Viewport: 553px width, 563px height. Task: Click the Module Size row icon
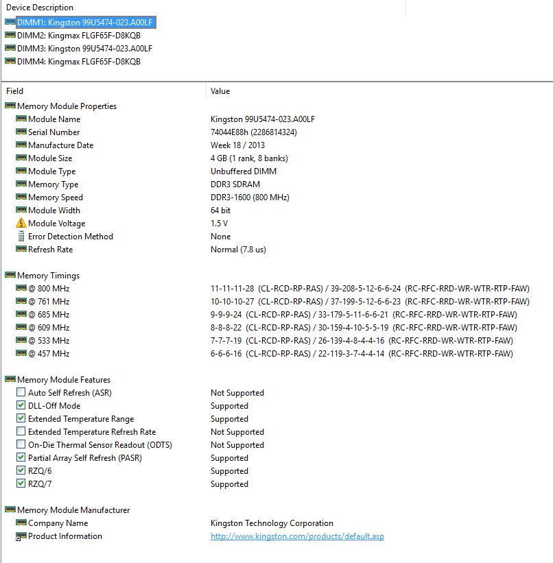pos(21,158)
